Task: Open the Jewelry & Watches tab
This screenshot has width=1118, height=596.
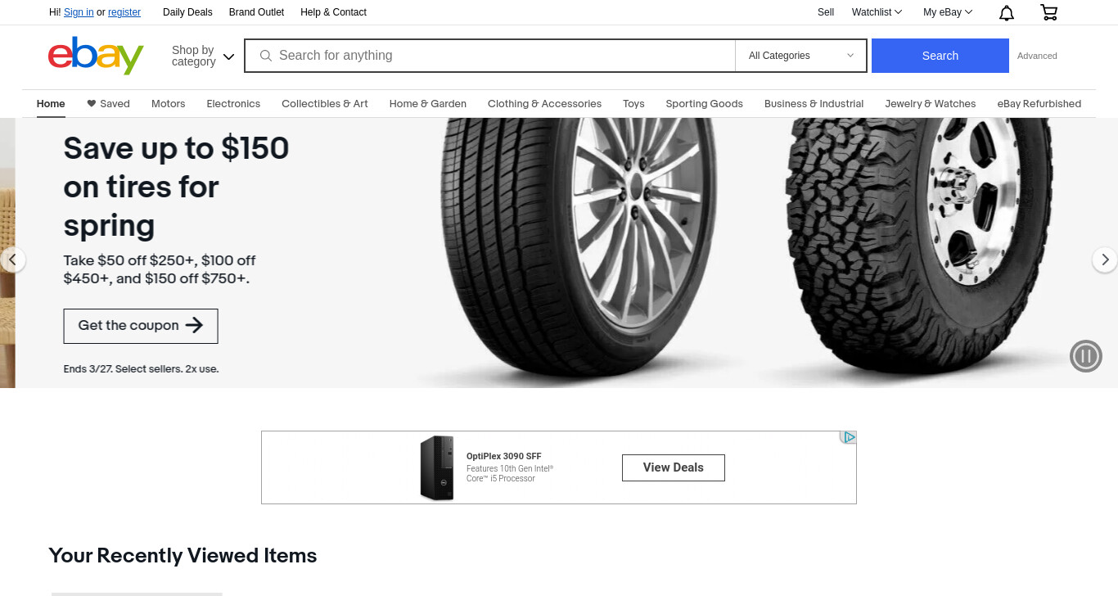Action: click(931, 104)
